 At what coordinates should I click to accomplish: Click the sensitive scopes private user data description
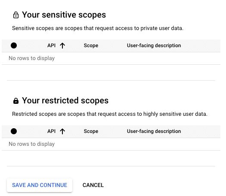click(x=98, y=28)
